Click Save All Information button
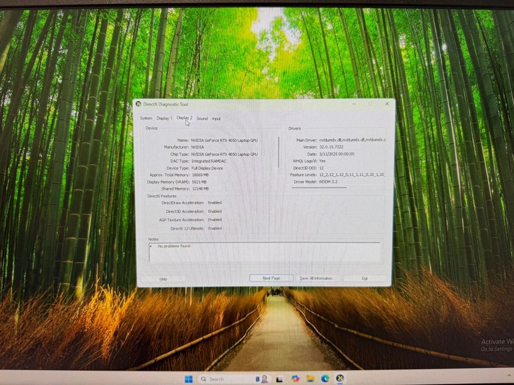Screen dimensions: 514x385 [x=317, y=278]
